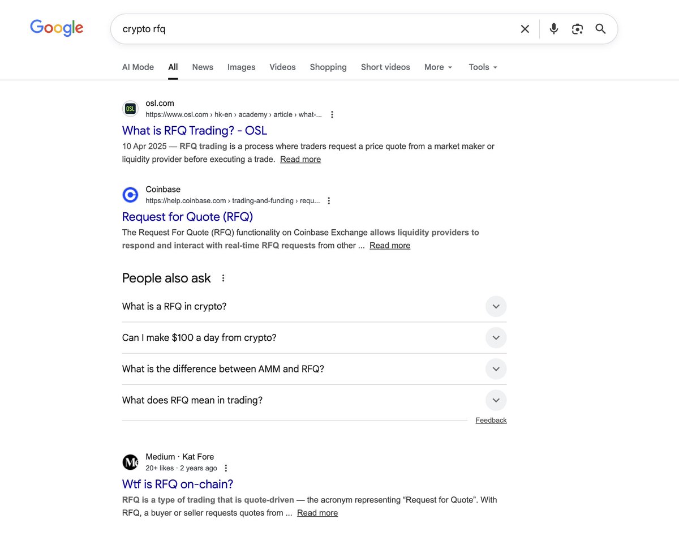Image resolution: width=679 pixels, height=536 pixels.
Task: Open the More dropdown
Action: pos(439,67)
